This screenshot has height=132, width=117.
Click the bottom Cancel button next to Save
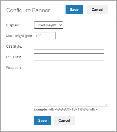click(x=64, y=120)
